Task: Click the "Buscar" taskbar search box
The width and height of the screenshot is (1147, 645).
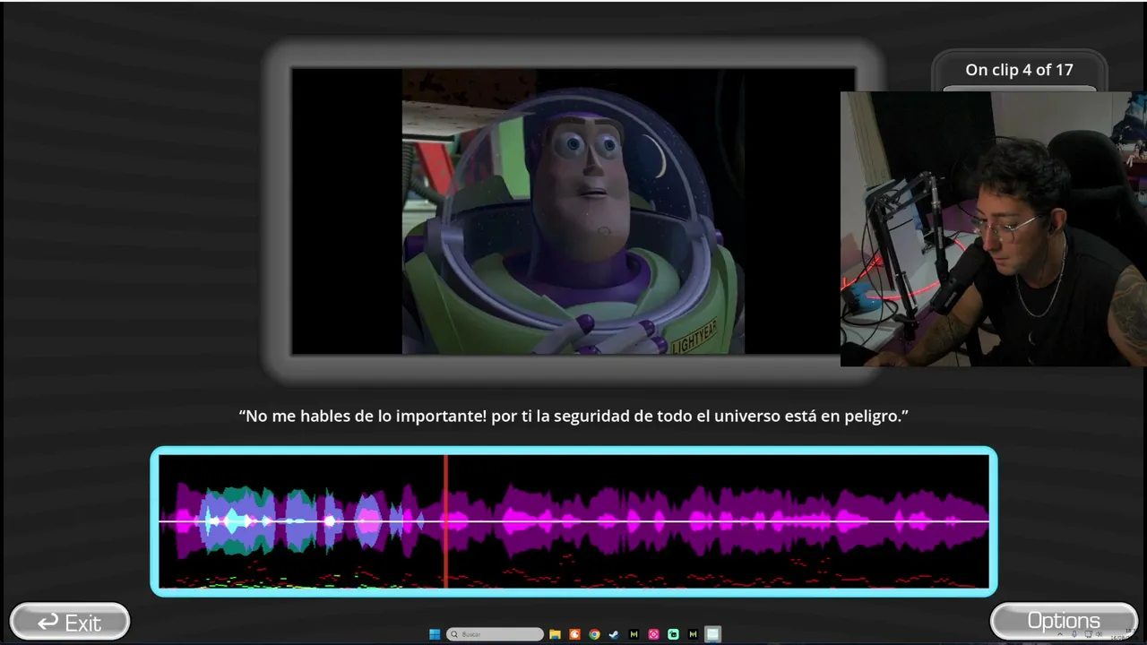Action: pos(495,634)
